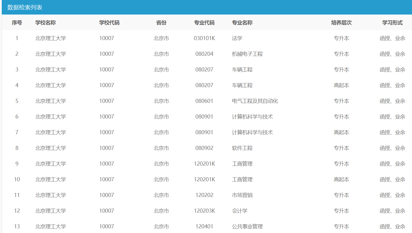
Task: Click the 学校代码 column header
Action: (x=109, y=23)
